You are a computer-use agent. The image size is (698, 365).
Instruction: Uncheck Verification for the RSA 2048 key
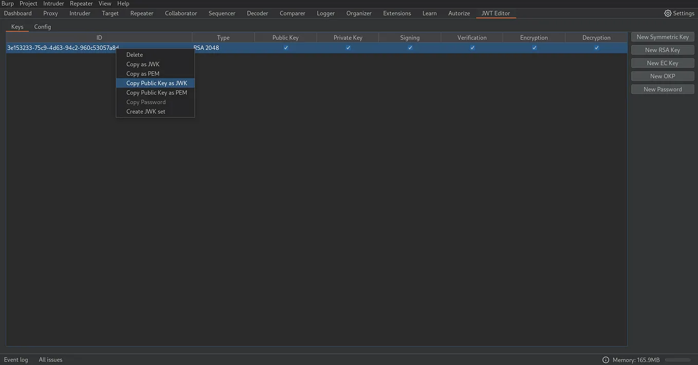click(472, 47)
